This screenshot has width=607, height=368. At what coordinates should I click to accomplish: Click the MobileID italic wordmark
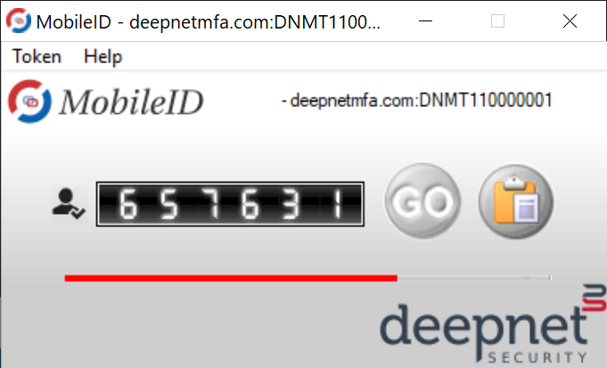coord(131,102)
